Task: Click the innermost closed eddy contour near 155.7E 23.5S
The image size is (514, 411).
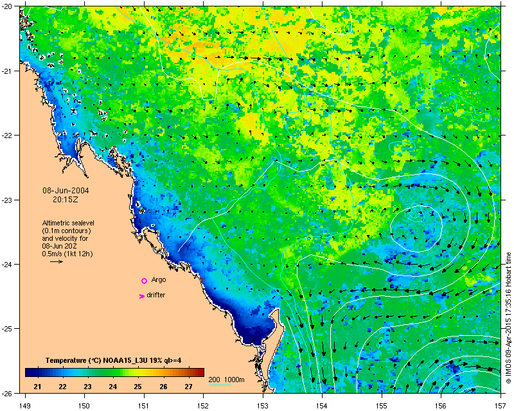Action: 416,229
